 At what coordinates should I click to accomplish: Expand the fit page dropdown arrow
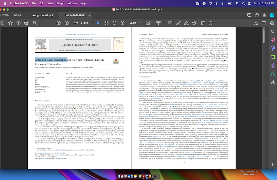[x=151, y=23]
